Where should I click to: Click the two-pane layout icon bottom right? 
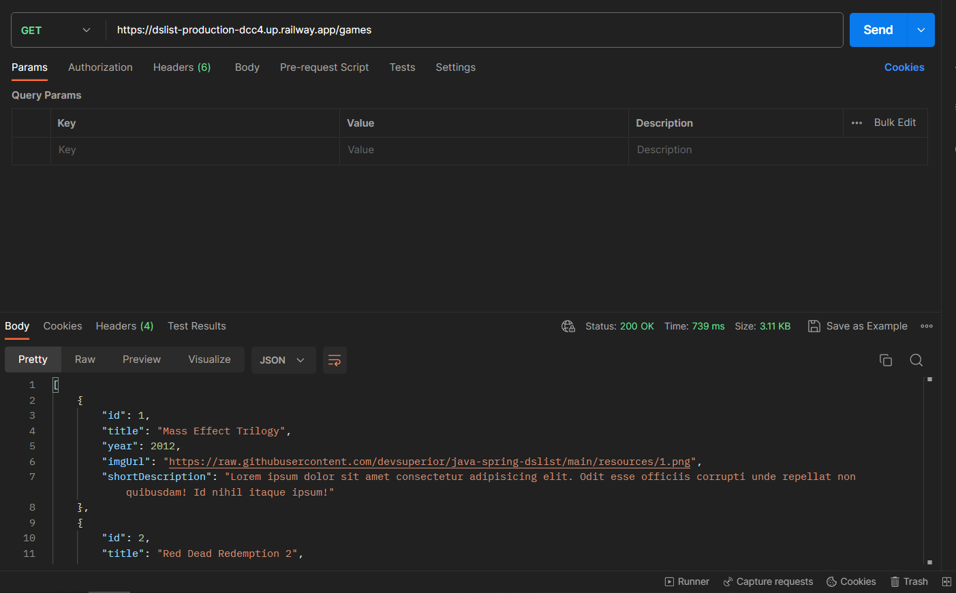tap(946, 581)
